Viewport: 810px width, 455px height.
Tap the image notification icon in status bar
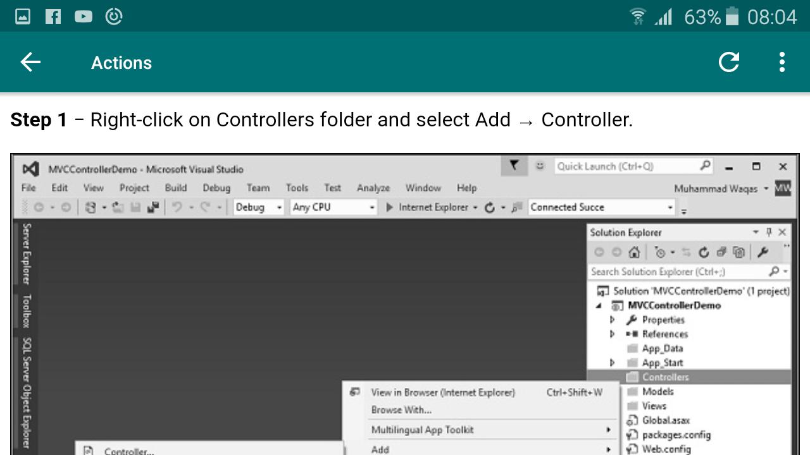pyautogui.click(x=23, y=16)
